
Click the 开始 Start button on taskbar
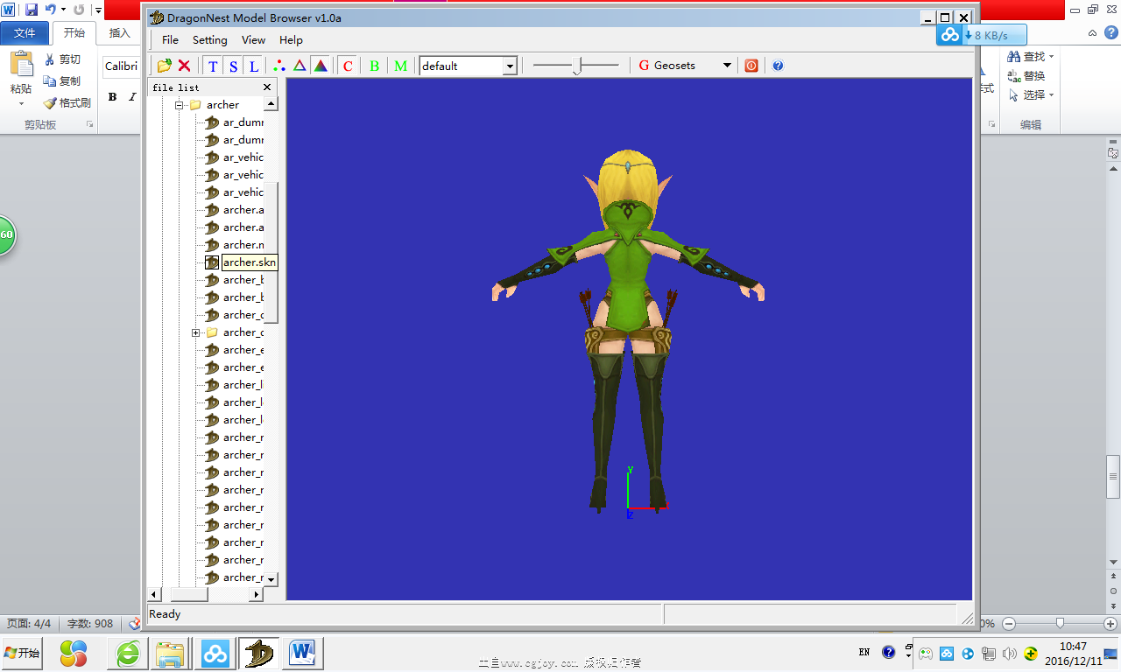click(21, 653)
